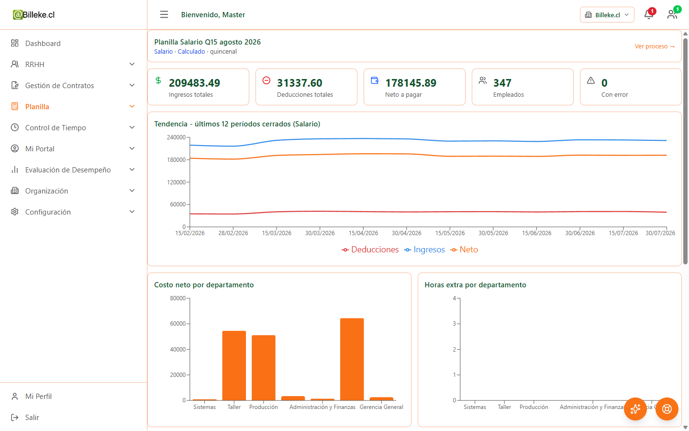The height and width of the screenshot is (431, 689).
Task: Click the Ingresos totales card
Action: (198, 87)
